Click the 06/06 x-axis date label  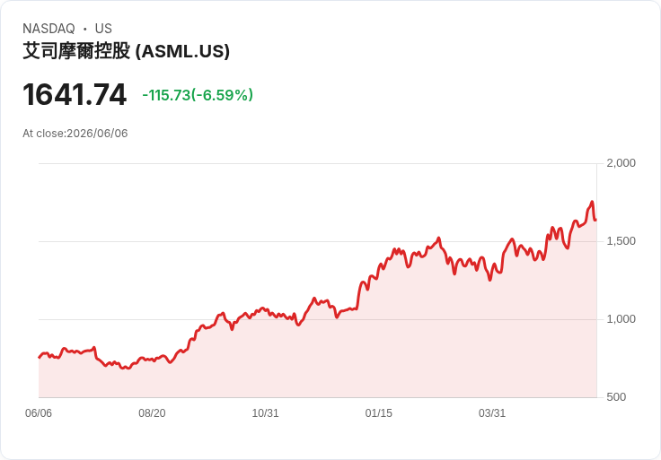39,412
